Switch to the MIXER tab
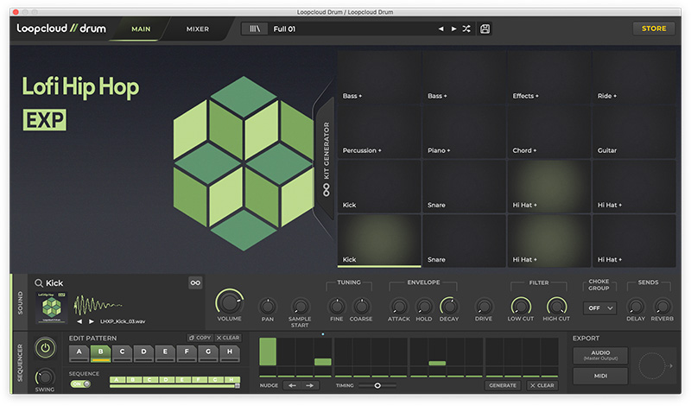This screenshot has height=406, width=691. pyautogui.click(x=198, y=29)
